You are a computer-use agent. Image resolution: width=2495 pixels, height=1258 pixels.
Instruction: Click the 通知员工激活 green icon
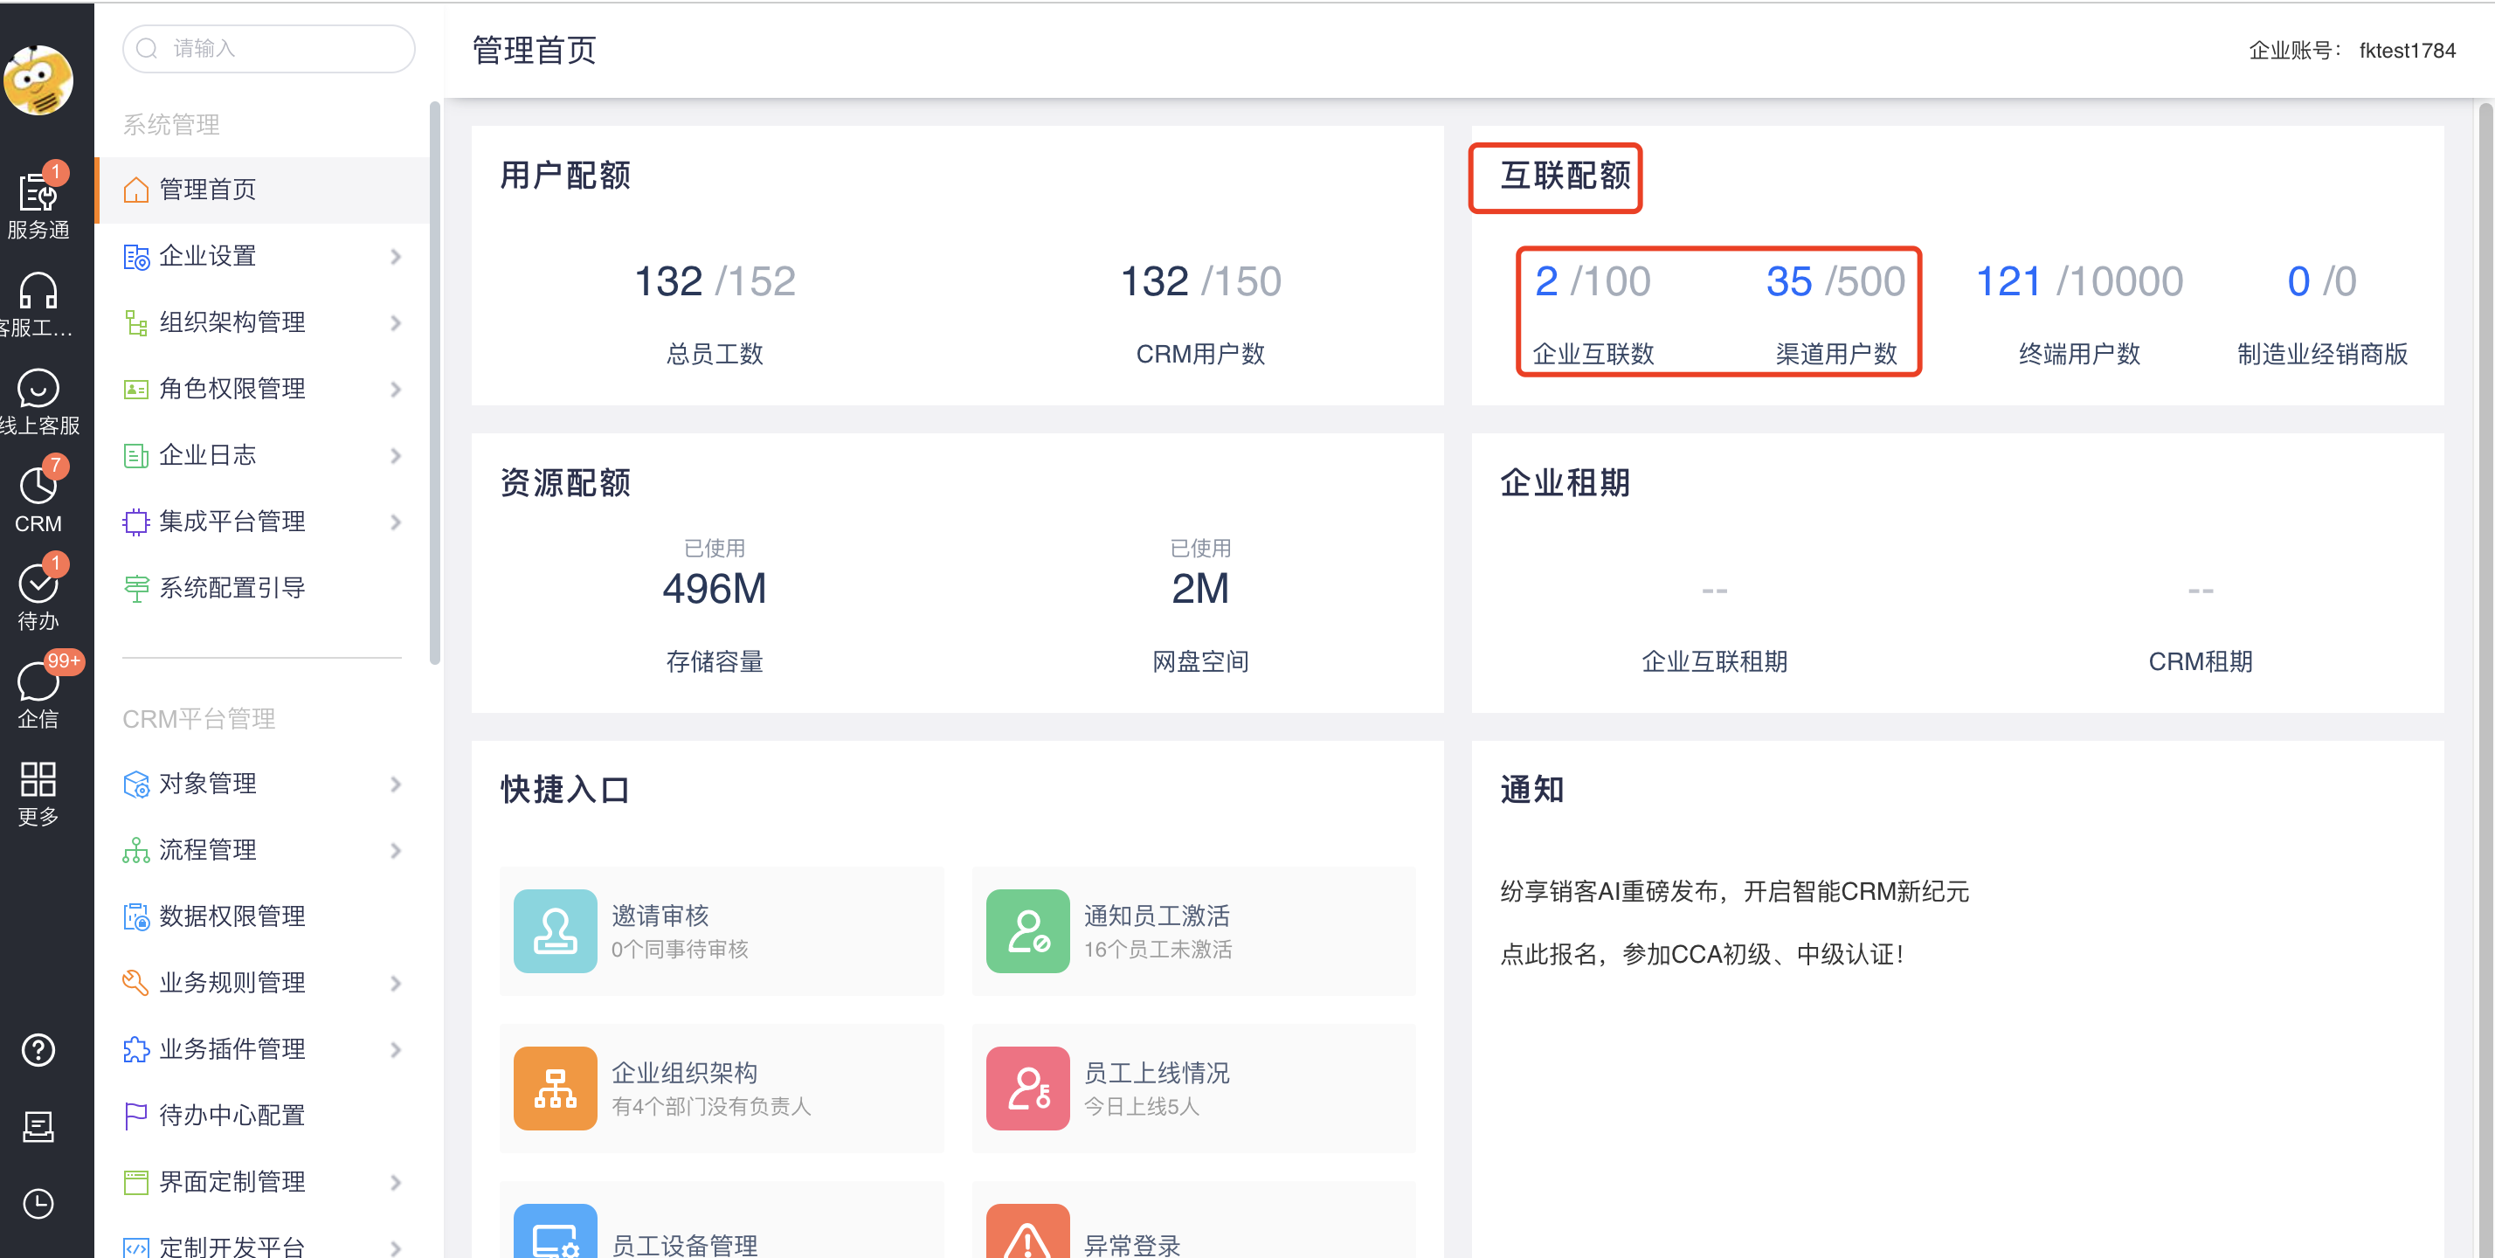1027,930
